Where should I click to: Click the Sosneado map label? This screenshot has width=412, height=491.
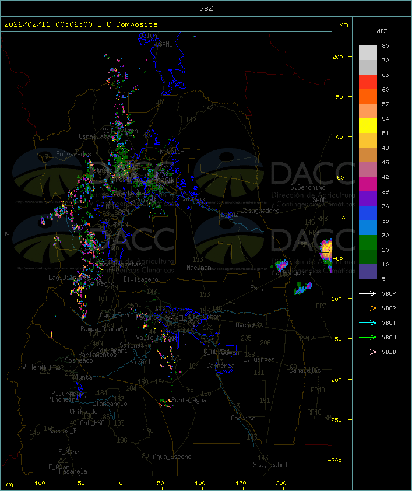(x=79, y=360)
